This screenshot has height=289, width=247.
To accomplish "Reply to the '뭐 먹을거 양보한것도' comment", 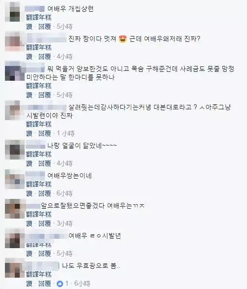I will (x=44, y=95).
